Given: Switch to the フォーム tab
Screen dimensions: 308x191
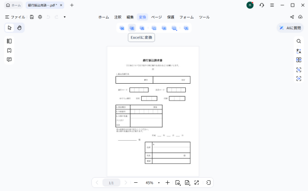Looking at the screenshot, I should (x=186, y=17).
